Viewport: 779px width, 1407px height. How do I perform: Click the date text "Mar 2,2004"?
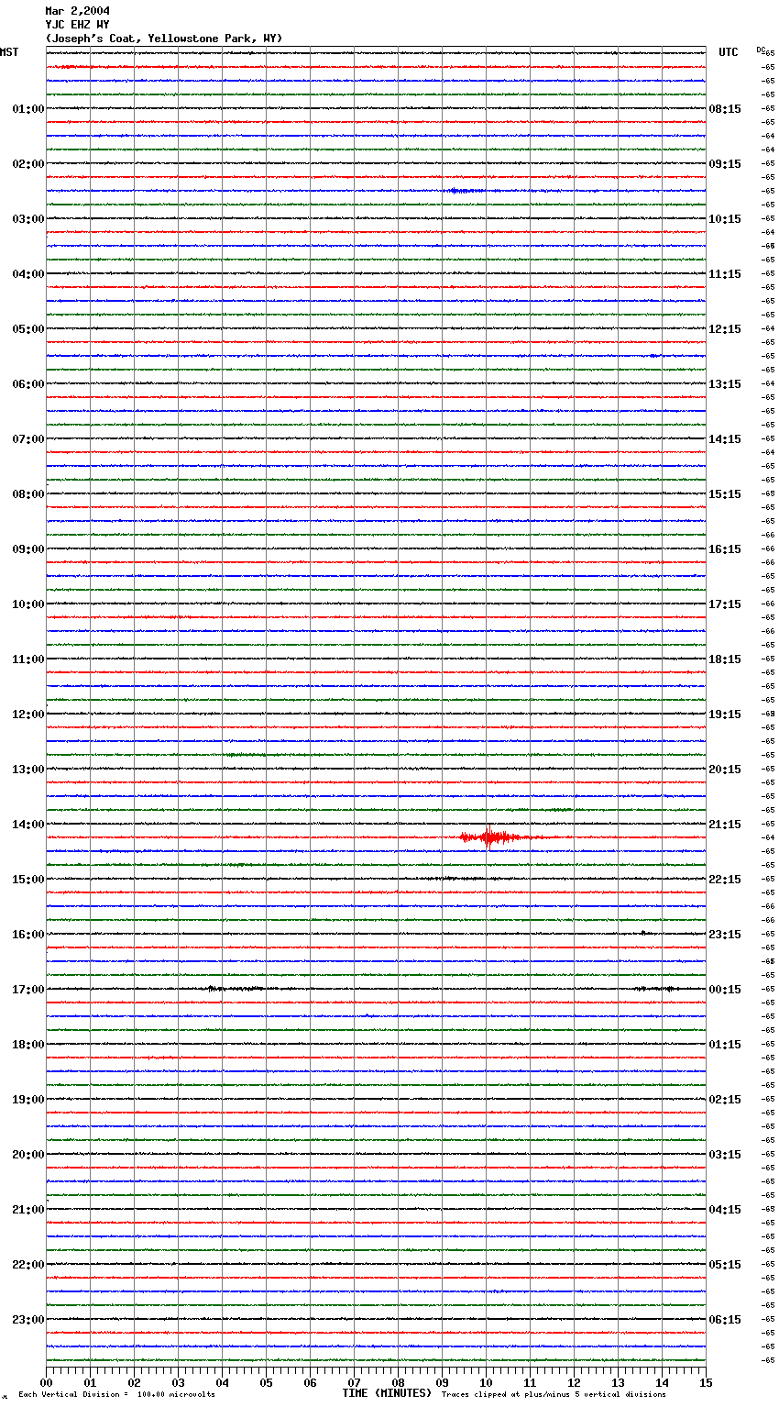(77, 11)
